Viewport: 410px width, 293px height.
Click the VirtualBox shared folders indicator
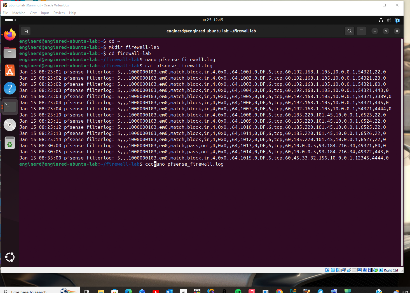[354, 270]
